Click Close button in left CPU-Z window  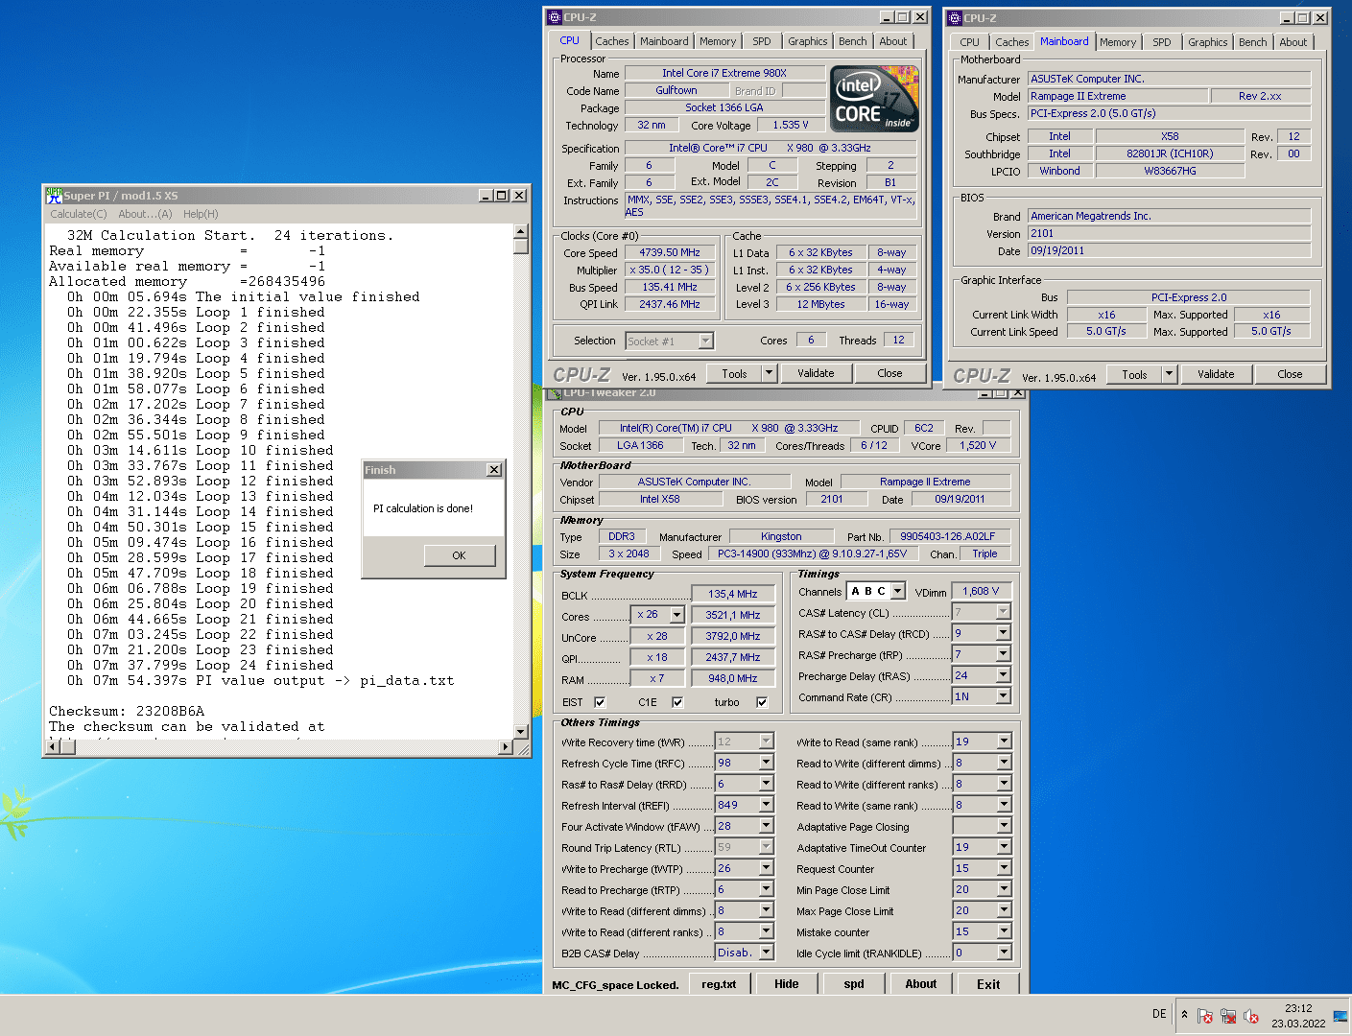coord(889,373)
